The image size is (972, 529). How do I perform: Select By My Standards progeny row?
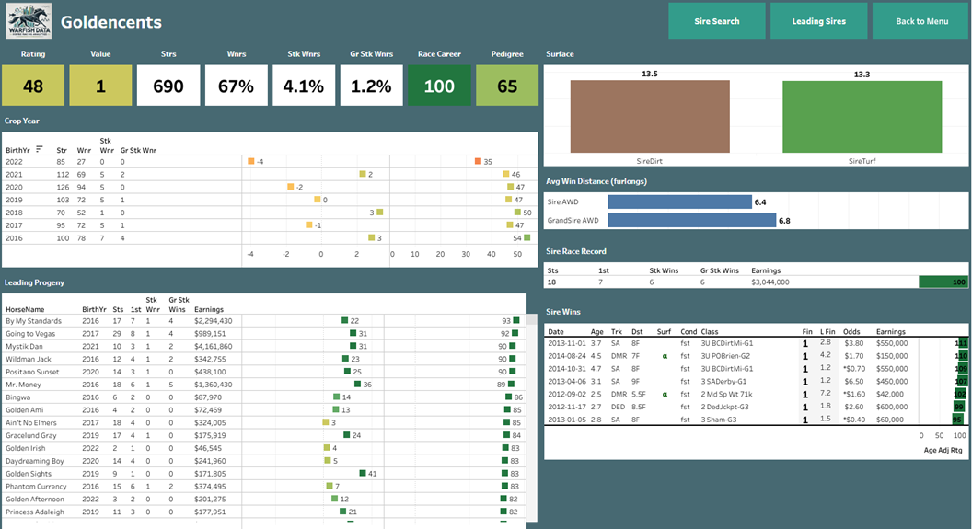tap(34, 321)
